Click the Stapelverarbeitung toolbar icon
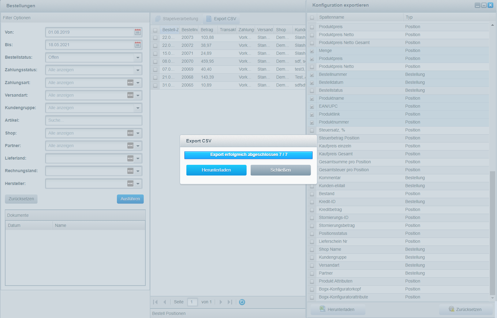This screenshot has height=318, width=497. (x=158, y=19)
